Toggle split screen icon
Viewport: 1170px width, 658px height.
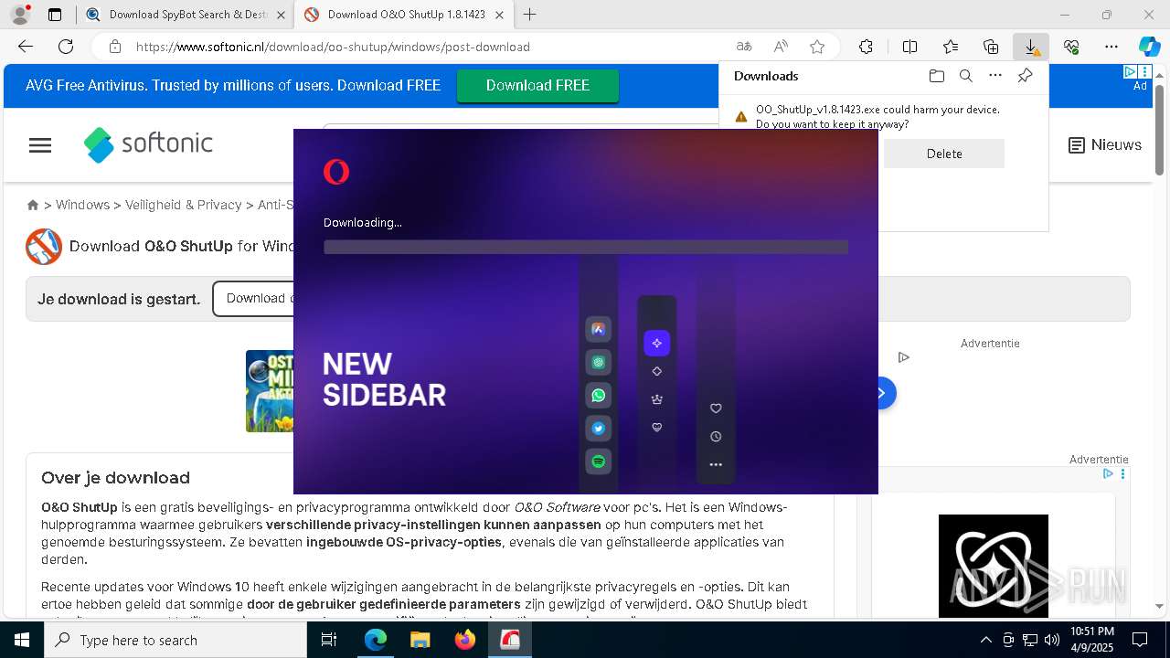[909, 47]
